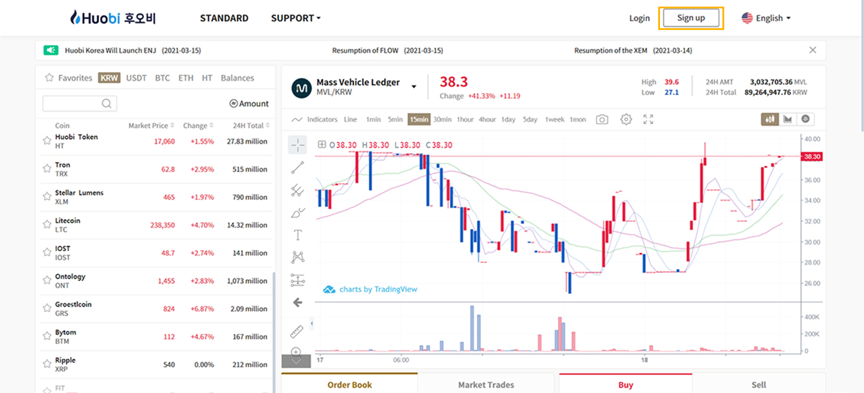The height and width of the screenshot is (393, 864).
Task: Switch to depth chart view button
Action: [x=787, y=119]
